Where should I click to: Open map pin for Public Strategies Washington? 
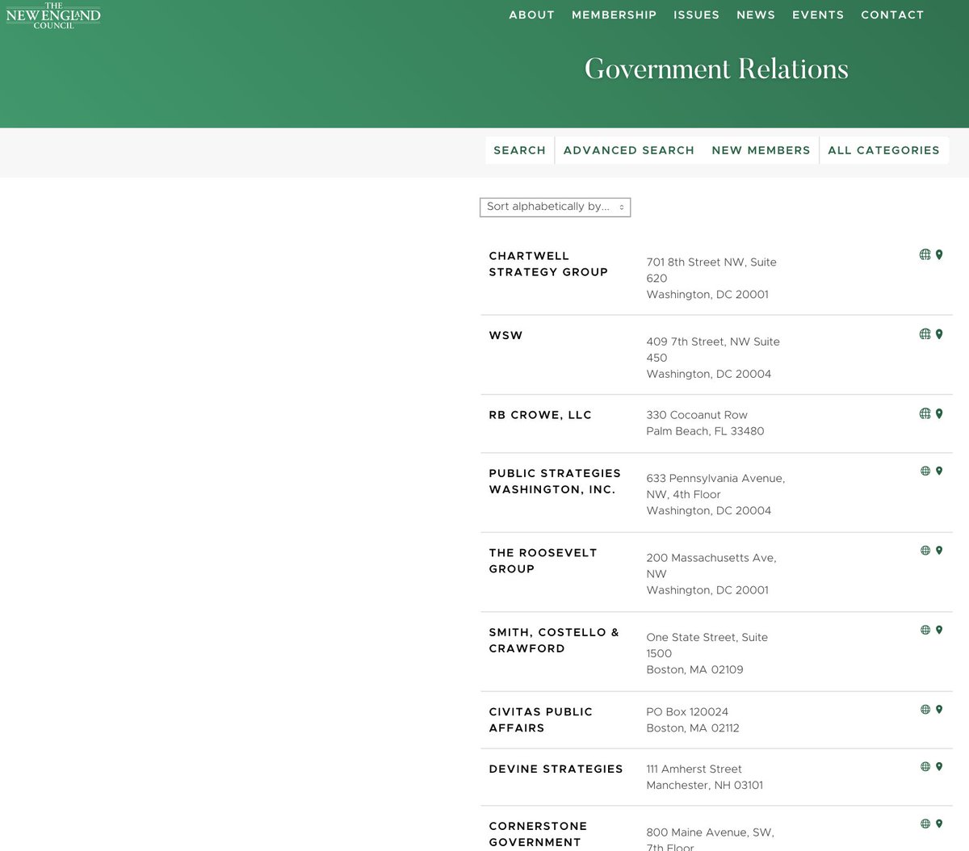coord(939,471)
